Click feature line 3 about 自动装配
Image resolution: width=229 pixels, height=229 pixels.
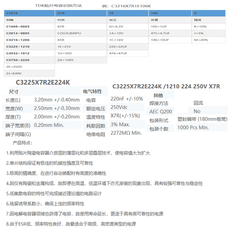(56, 173)
